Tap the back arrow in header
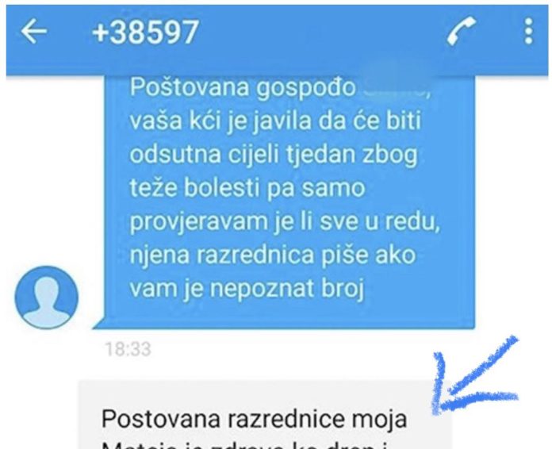The height and width of the screenshot is (449, 552). pyautogui.click(x=34, y=32)
